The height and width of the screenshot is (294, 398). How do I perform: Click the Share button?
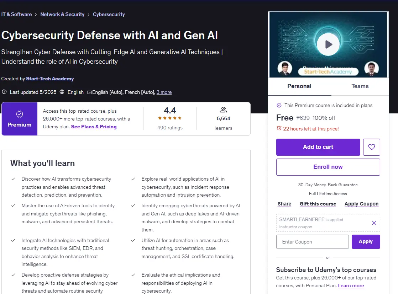tap(284, 204)
